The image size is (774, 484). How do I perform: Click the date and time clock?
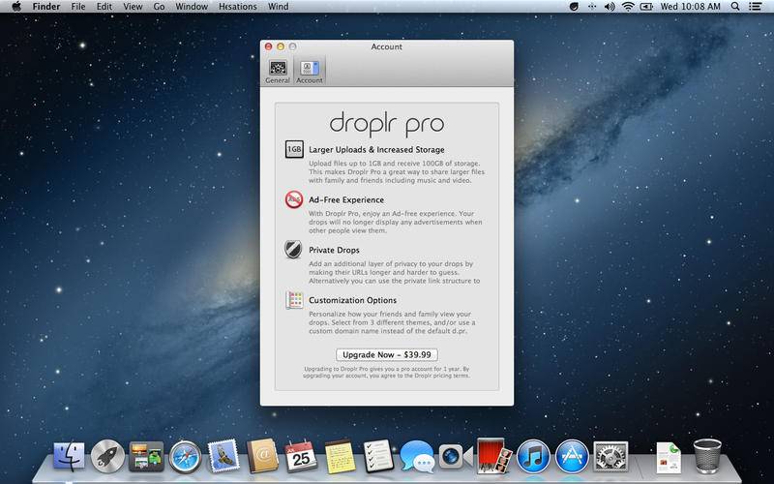[692, 7]
